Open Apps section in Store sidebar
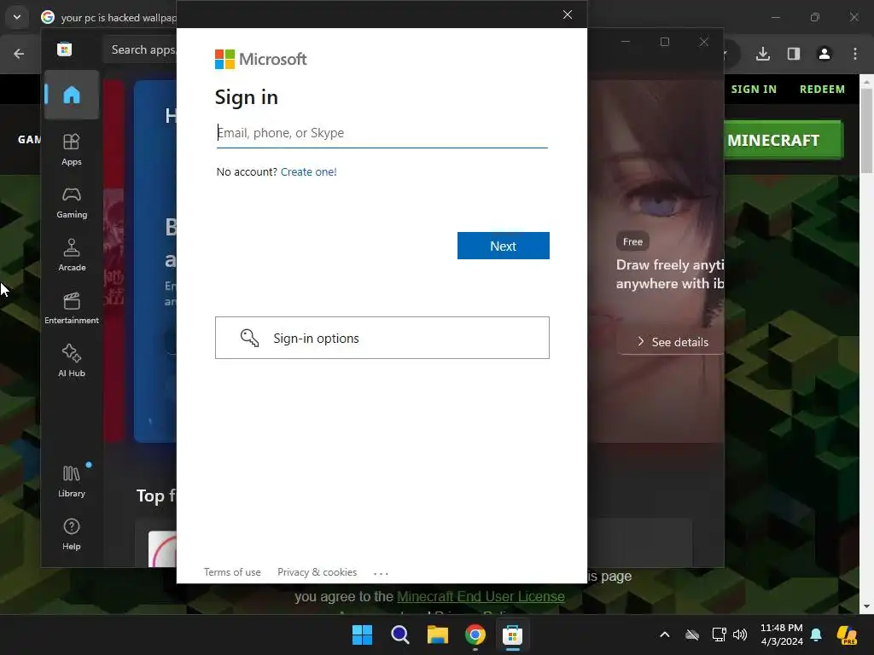The width and height of the screenshot is (874, 655). pos(72,149)
